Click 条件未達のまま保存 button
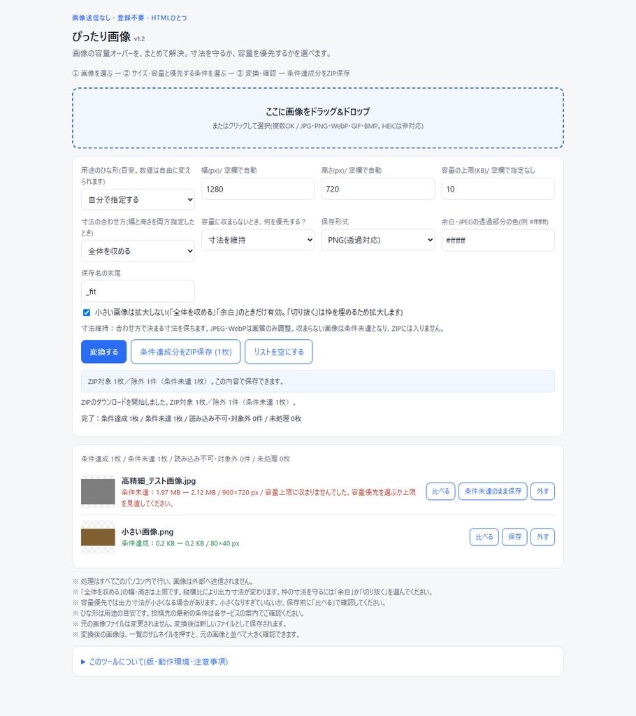Image resolution: width=636 pixels, height=716 pixels. point(493,492)
